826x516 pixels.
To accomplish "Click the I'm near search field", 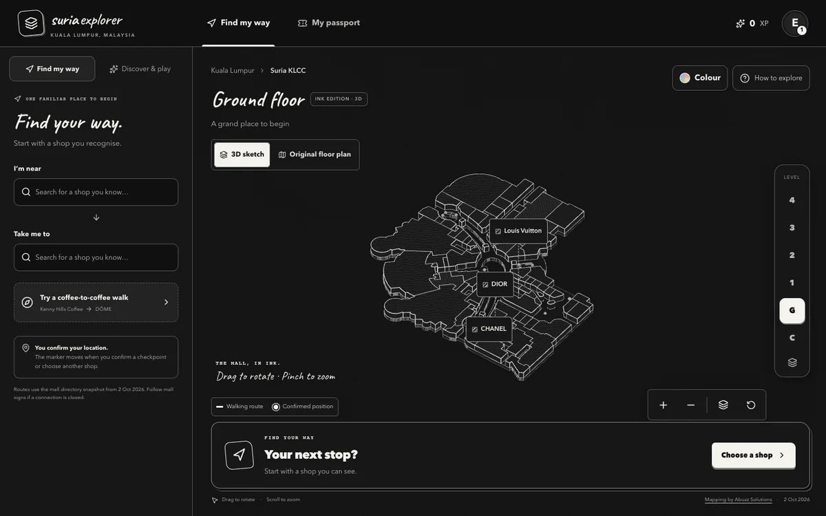I will (x=96, y=192).
